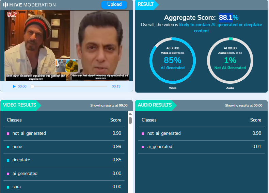Screen dimensions: 269x193
Task: Play the uploaded video
Action: tap(14, 86)
